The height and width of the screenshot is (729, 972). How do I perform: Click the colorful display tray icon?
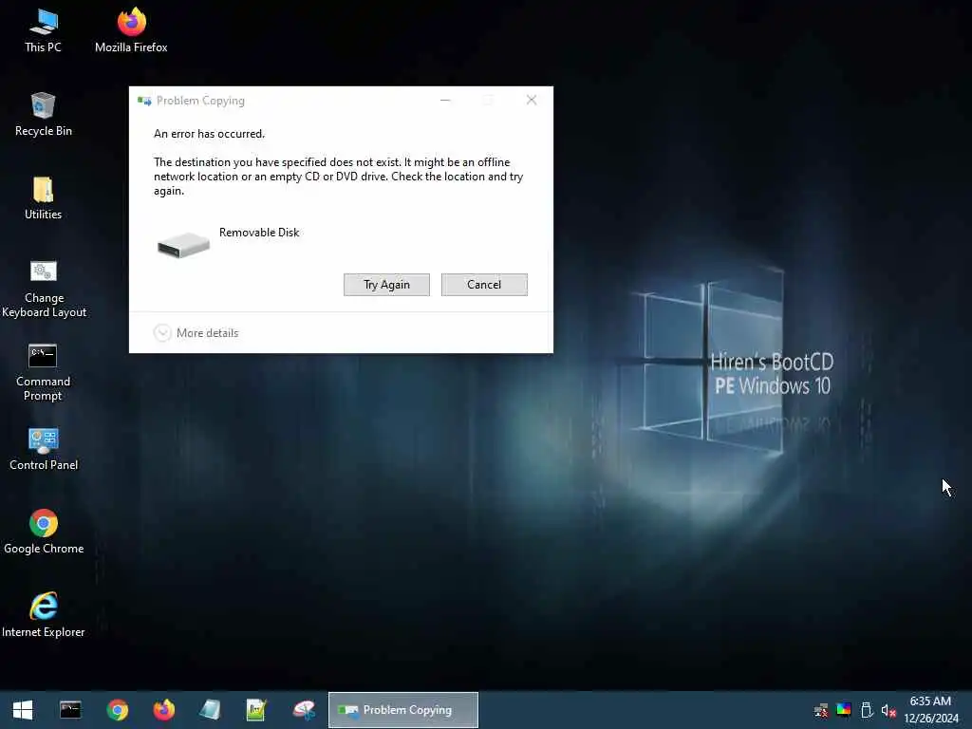pyautogui.click(x=844, y=709)
